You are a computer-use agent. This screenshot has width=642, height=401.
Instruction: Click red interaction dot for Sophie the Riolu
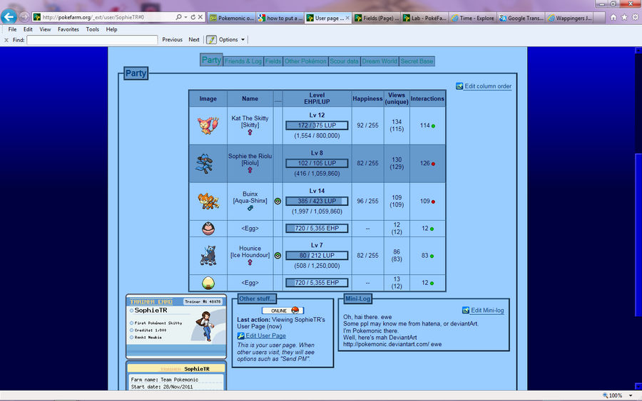pos(433,164)
